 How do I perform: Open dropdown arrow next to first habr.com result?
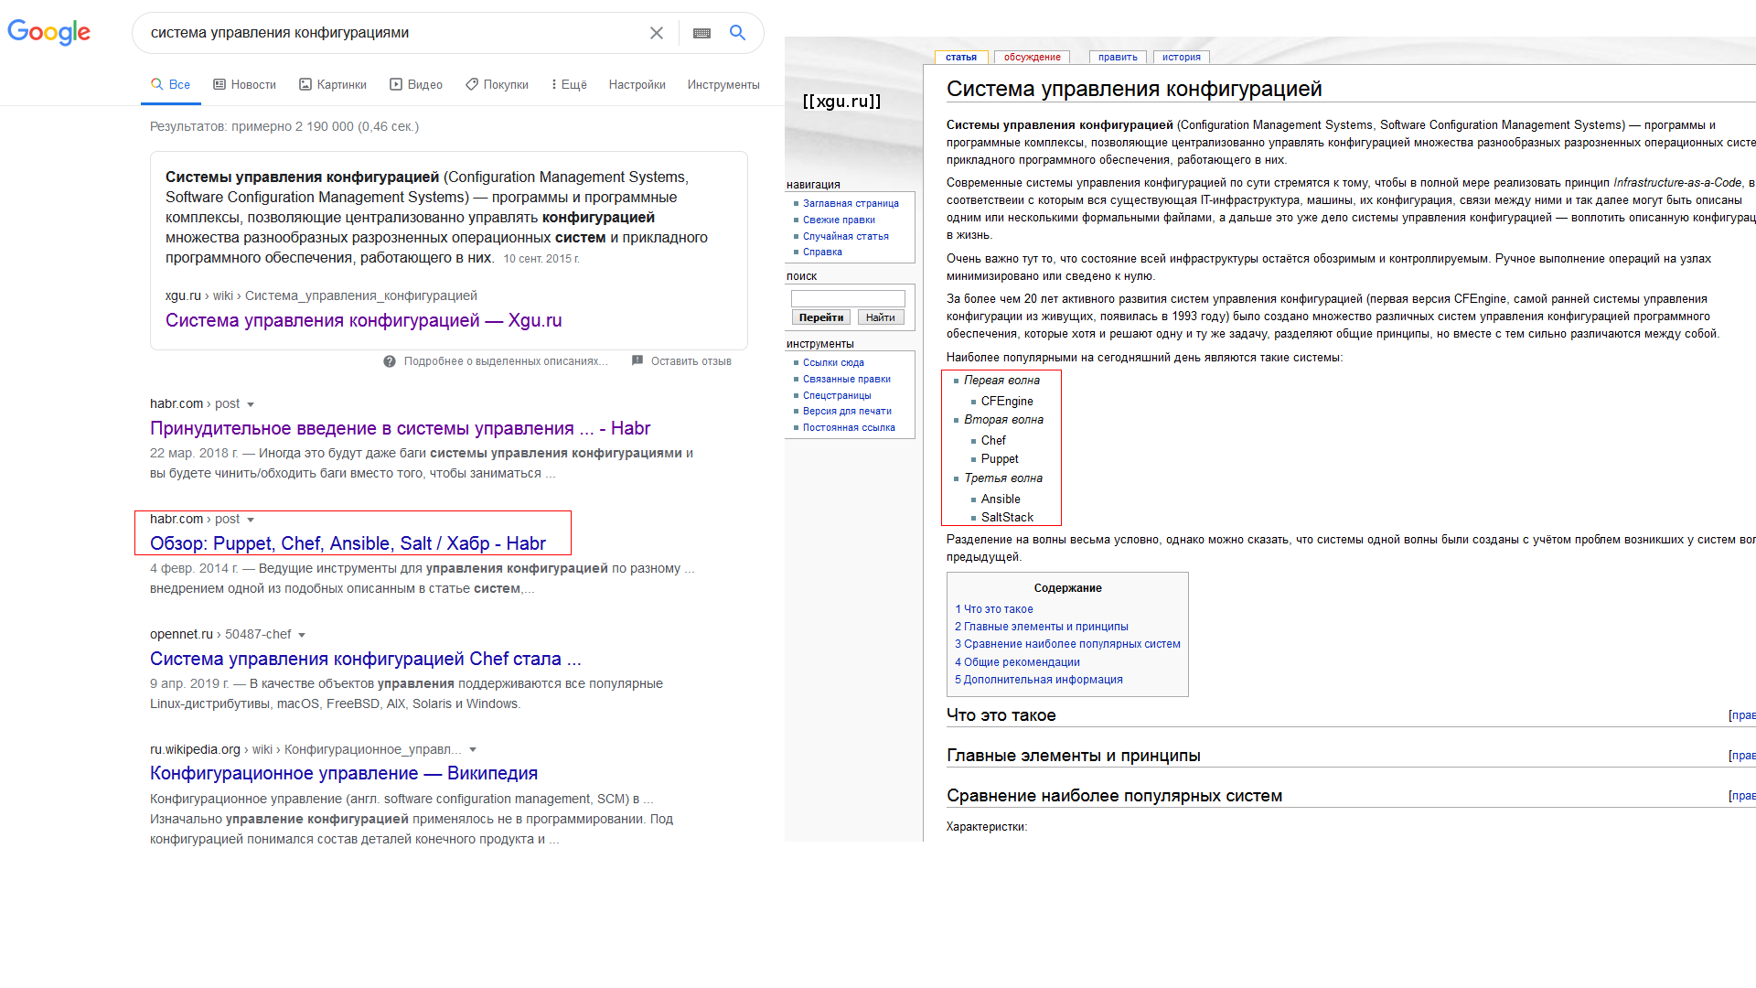point(251,404)
